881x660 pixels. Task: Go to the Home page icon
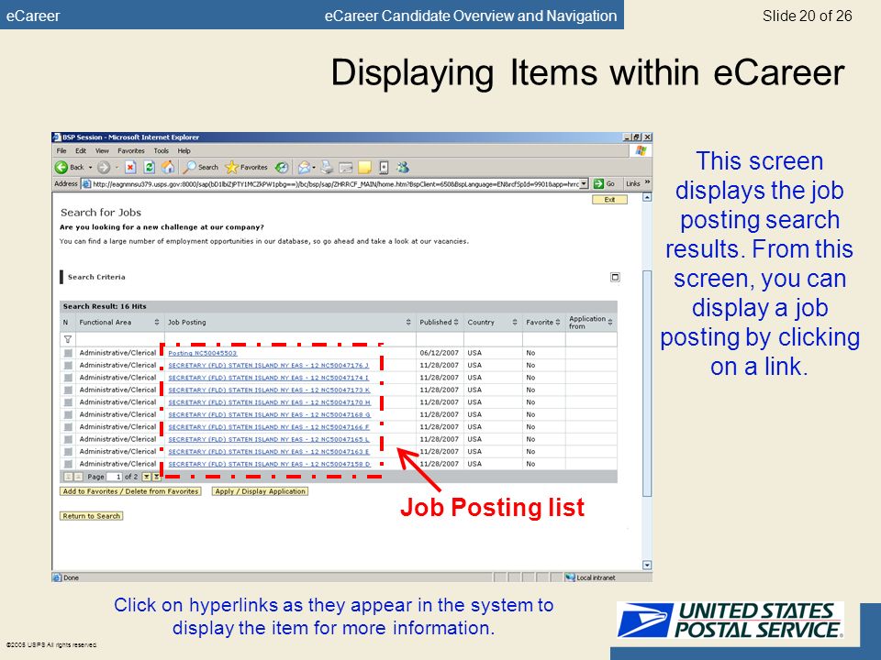point(167,167)
